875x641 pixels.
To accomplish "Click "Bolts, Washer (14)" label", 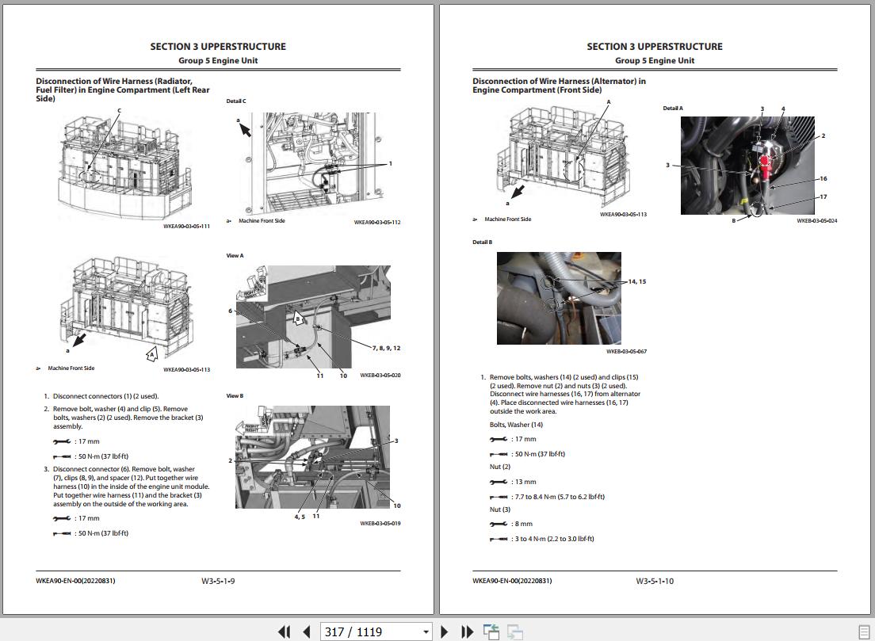I will 516,425.
